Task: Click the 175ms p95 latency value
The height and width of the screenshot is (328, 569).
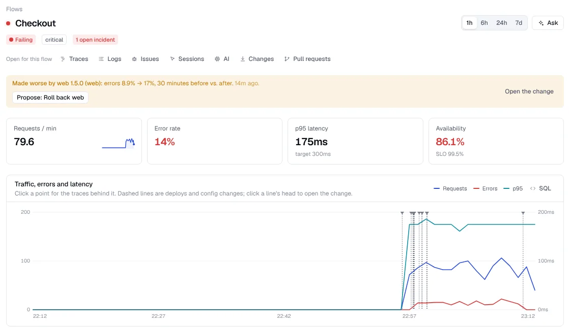Action: pos(311,142)
